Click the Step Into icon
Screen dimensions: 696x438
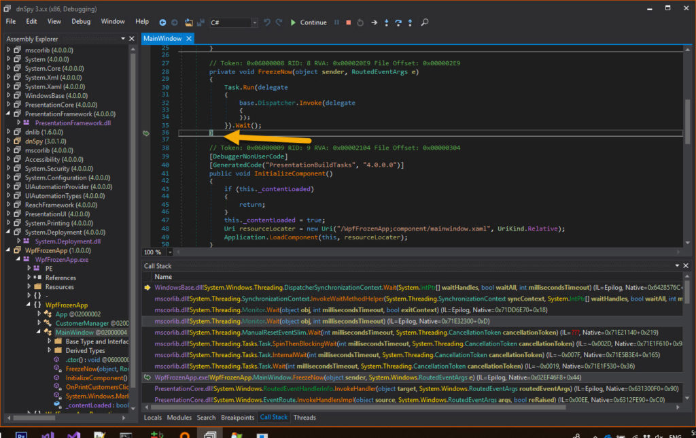click(x=386, y=22)
